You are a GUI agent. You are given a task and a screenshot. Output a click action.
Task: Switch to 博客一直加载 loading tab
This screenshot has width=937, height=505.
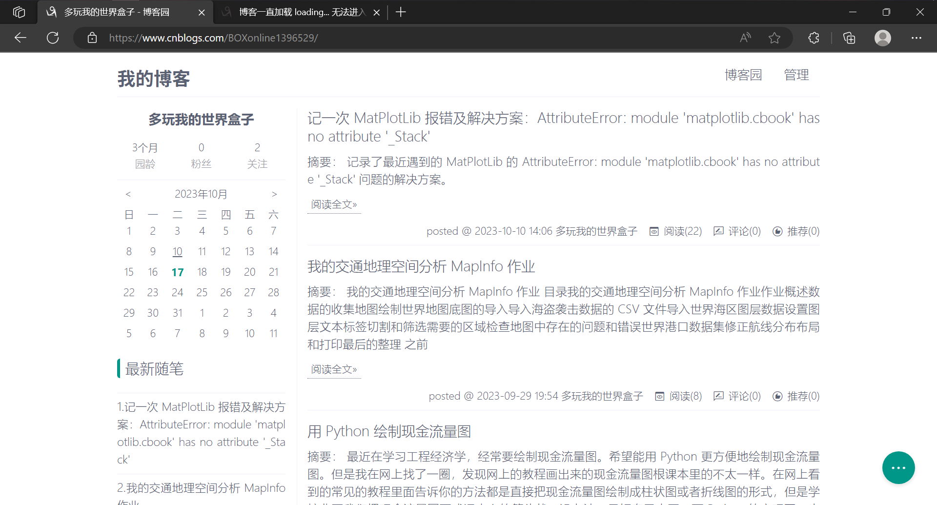pyautogui.click(x=300, y=12)
